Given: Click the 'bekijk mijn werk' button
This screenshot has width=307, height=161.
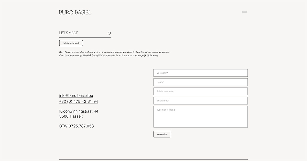Looking at the screenshot, I should 71,43.
